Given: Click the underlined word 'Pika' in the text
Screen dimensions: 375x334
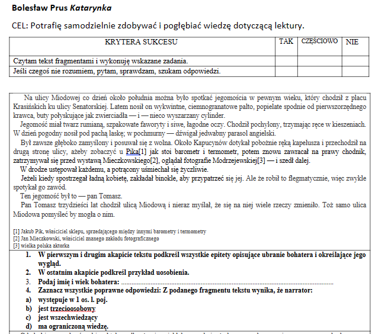Looking at the screenshot, I should tap(132, 152).
